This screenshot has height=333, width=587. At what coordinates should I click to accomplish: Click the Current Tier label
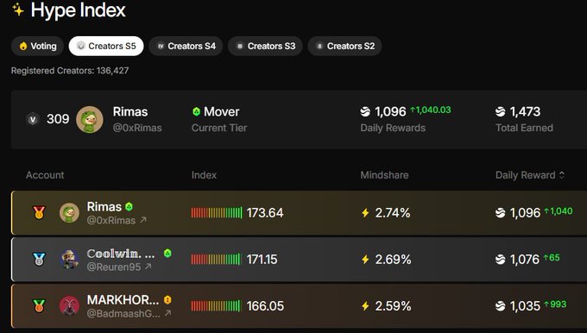(219, 128)
